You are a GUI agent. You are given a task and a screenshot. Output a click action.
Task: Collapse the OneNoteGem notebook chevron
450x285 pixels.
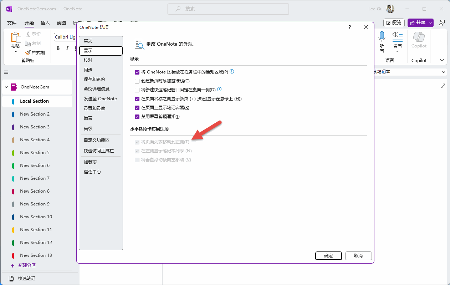point(6,87)
